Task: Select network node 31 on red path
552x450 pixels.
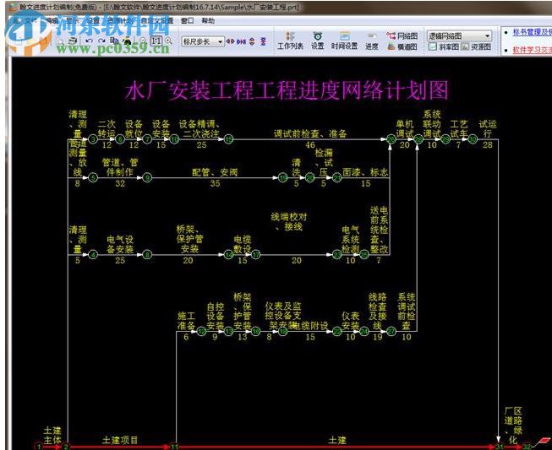Action: (x=500, y=447)
